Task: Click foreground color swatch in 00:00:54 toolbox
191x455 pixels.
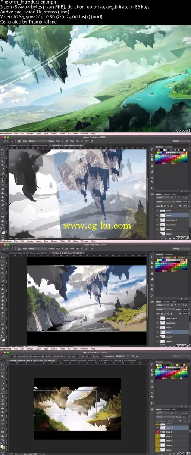Action: [2, 338]
